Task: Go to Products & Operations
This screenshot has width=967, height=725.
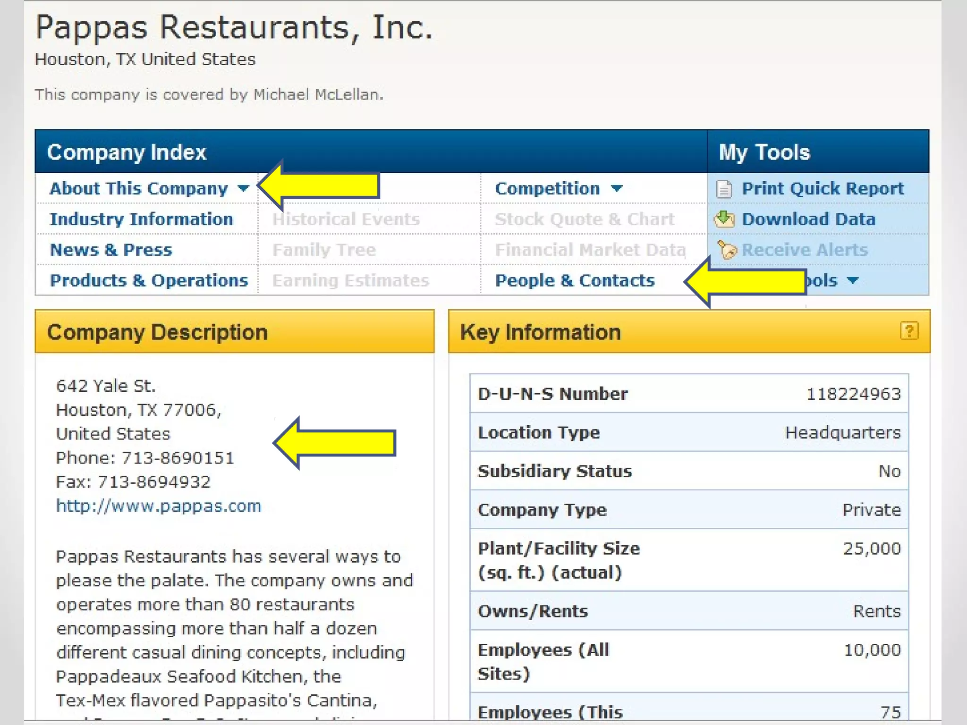Action: click(149, 280)
